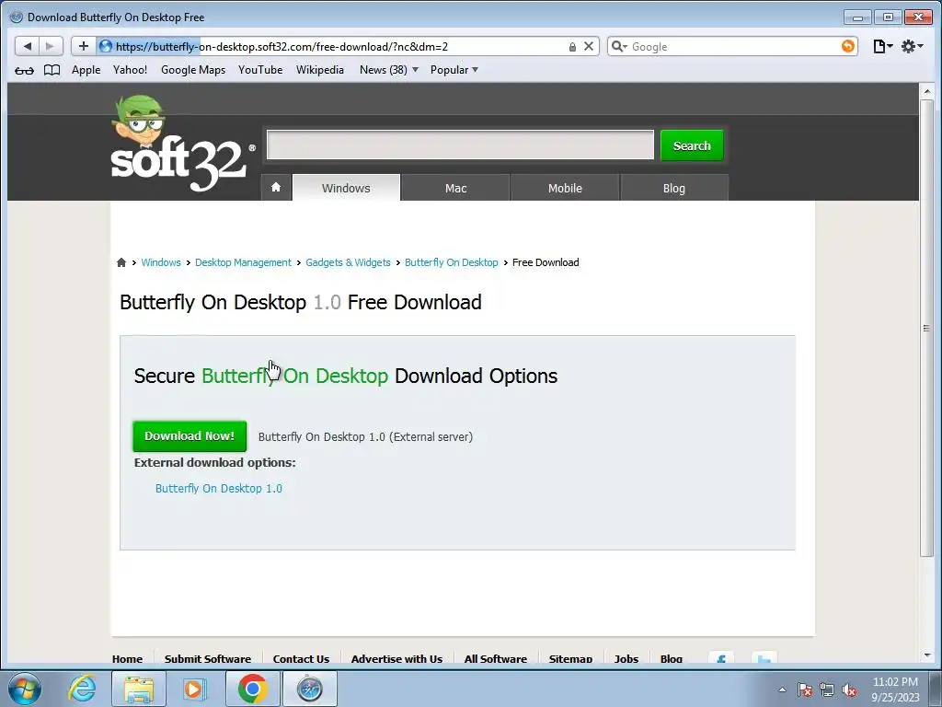Open the Yahoo! bookmark

[x=130, y=70]
